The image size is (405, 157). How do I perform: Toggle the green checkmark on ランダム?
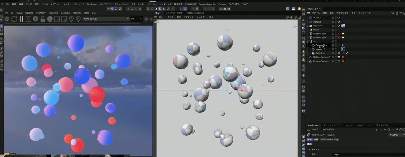click(339, 17)
